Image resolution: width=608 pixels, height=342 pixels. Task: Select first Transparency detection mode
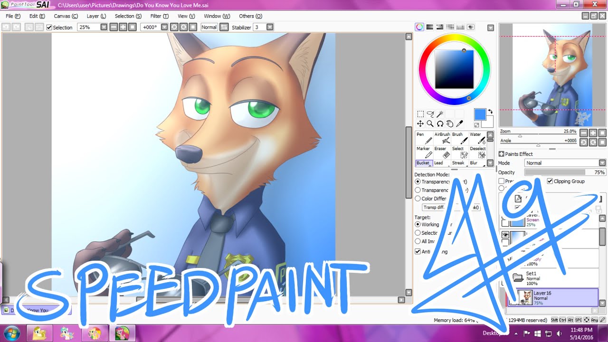pos(418,181)
